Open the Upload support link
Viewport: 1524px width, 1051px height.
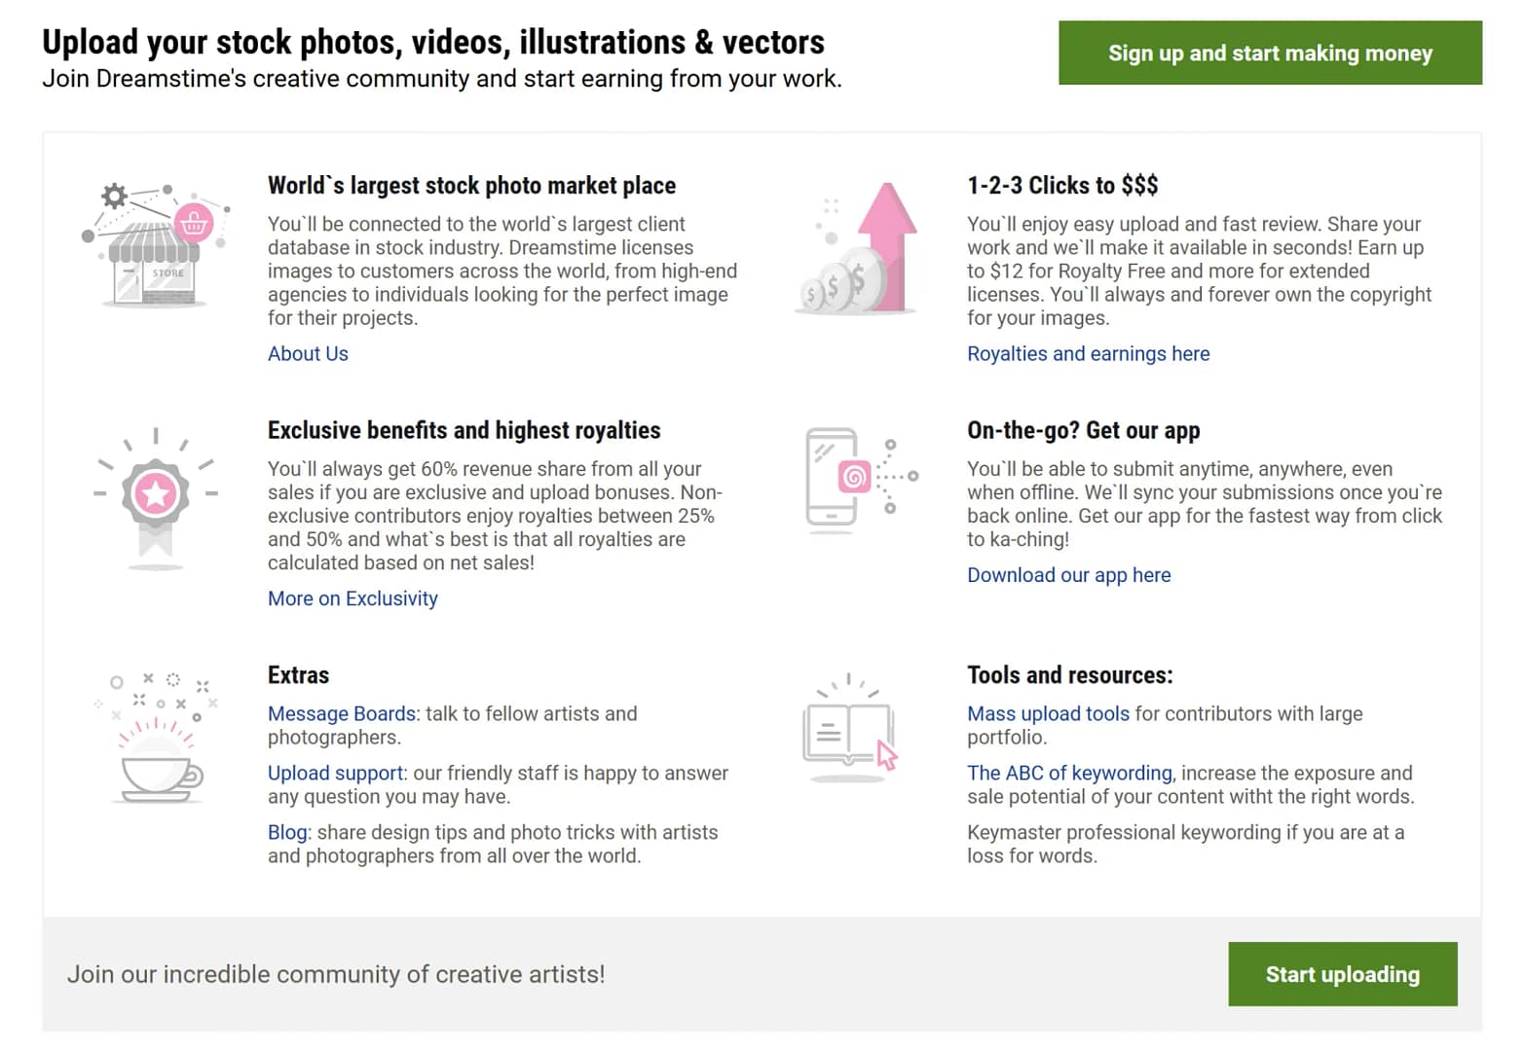click(x=336, y=774)
